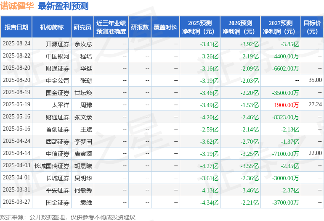Click the -2.59亿 profit value
Viewport: 324px width, 221px height.
point(209,129)
